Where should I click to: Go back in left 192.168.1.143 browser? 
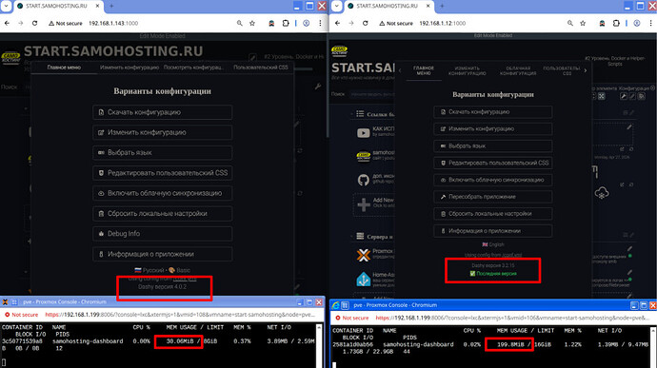[7, 24]
